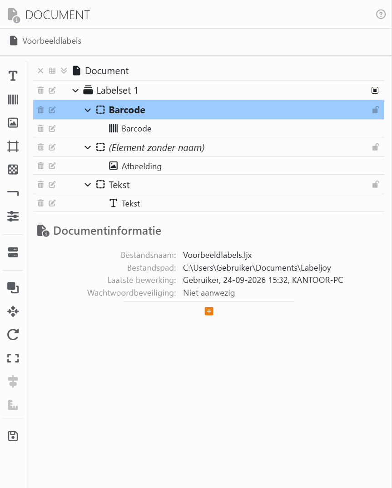Delete the Tekst element parent trash icon
The width and height of the screenshot is (392, 488).
click(x=41, y=184)
